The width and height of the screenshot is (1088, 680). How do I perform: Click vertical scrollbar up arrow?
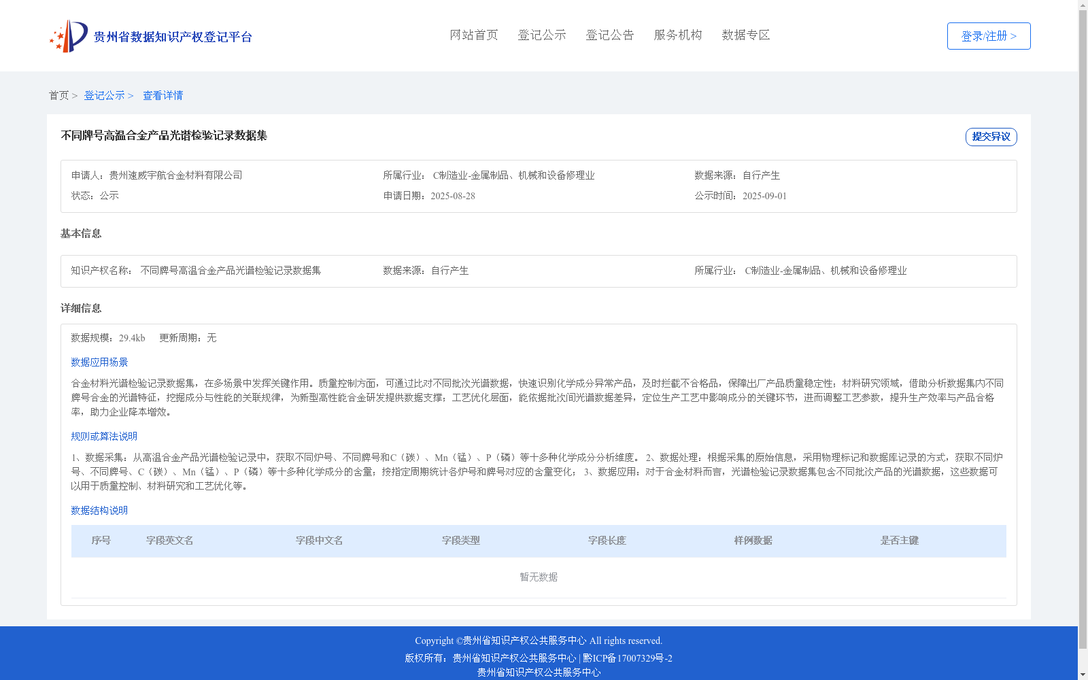(1083, 5)
